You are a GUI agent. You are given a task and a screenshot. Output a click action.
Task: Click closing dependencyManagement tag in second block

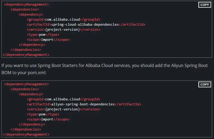click(x=26, y=134)
